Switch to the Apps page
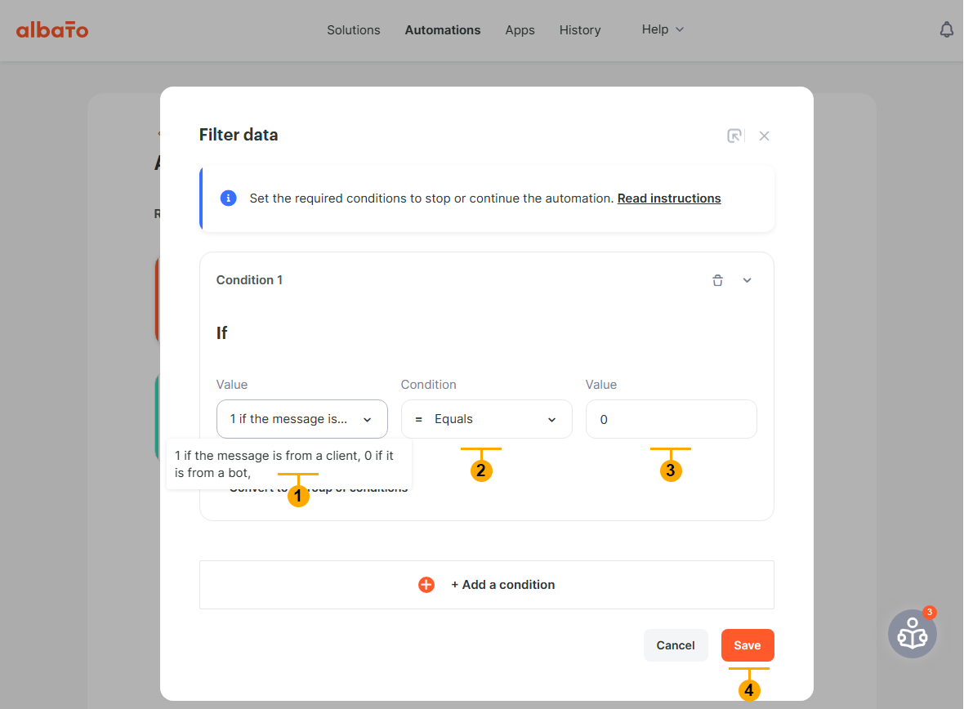Image resolution: width=964 pixels, height=709 pixels. tap(520, 30)
